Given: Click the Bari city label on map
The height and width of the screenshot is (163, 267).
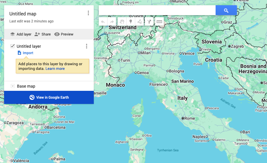Looking at the screenshot, I should click(x=246, y=132).
